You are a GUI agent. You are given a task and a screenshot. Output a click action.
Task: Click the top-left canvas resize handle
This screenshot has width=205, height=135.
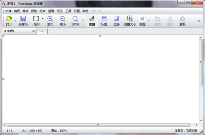tap(3, 36)
